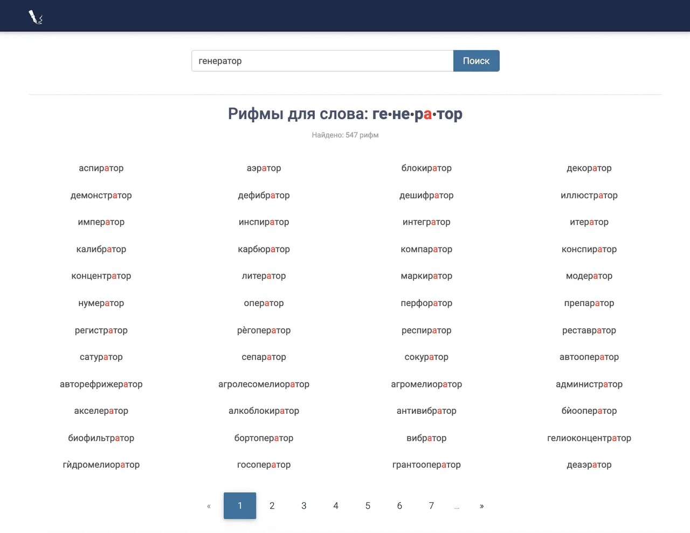The width and height of the screenshot is (690, 533).
Task: Click the active page 1 button
Action: [240, 506]
